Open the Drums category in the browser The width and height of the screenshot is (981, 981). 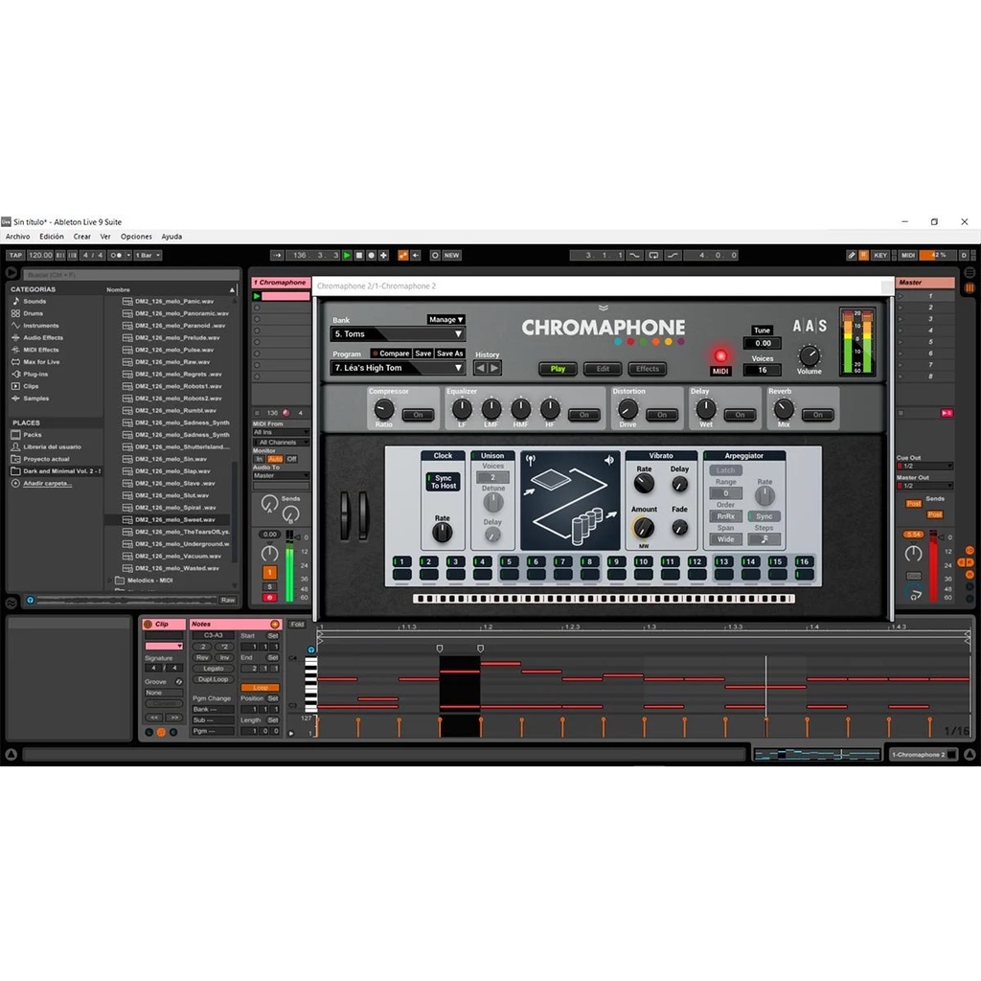coord(34,313)
